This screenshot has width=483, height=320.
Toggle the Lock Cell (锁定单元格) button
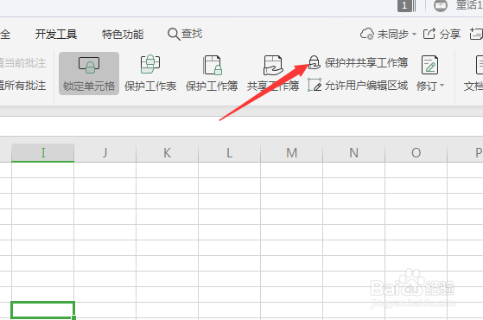89,74
